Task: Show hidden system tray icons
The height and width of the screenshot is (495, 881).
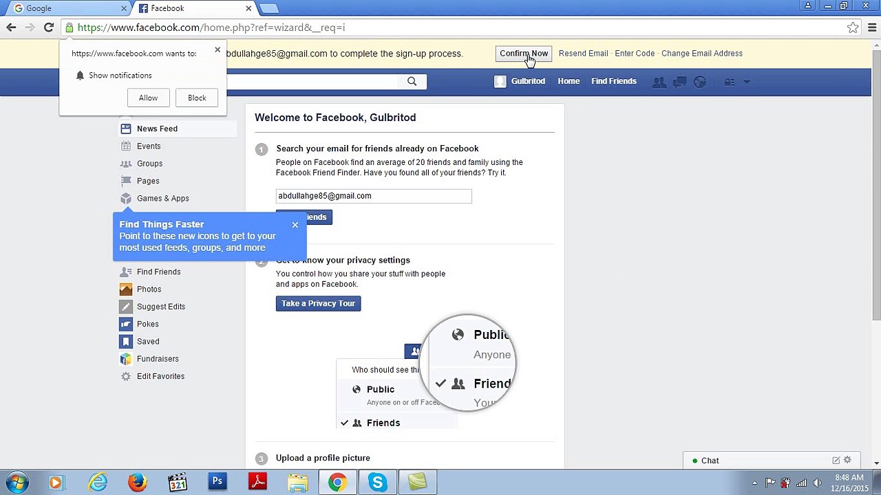Action: click(x=754, y=483)
